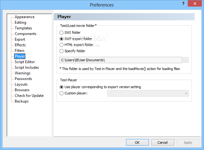
Task: Go to the Script Editor category
Action: tap(25, 62)
